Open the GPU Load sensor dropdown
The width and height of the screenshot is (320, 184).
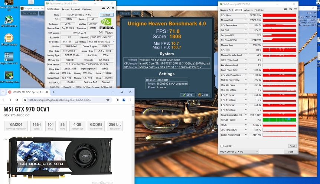(x=246, y=50)
